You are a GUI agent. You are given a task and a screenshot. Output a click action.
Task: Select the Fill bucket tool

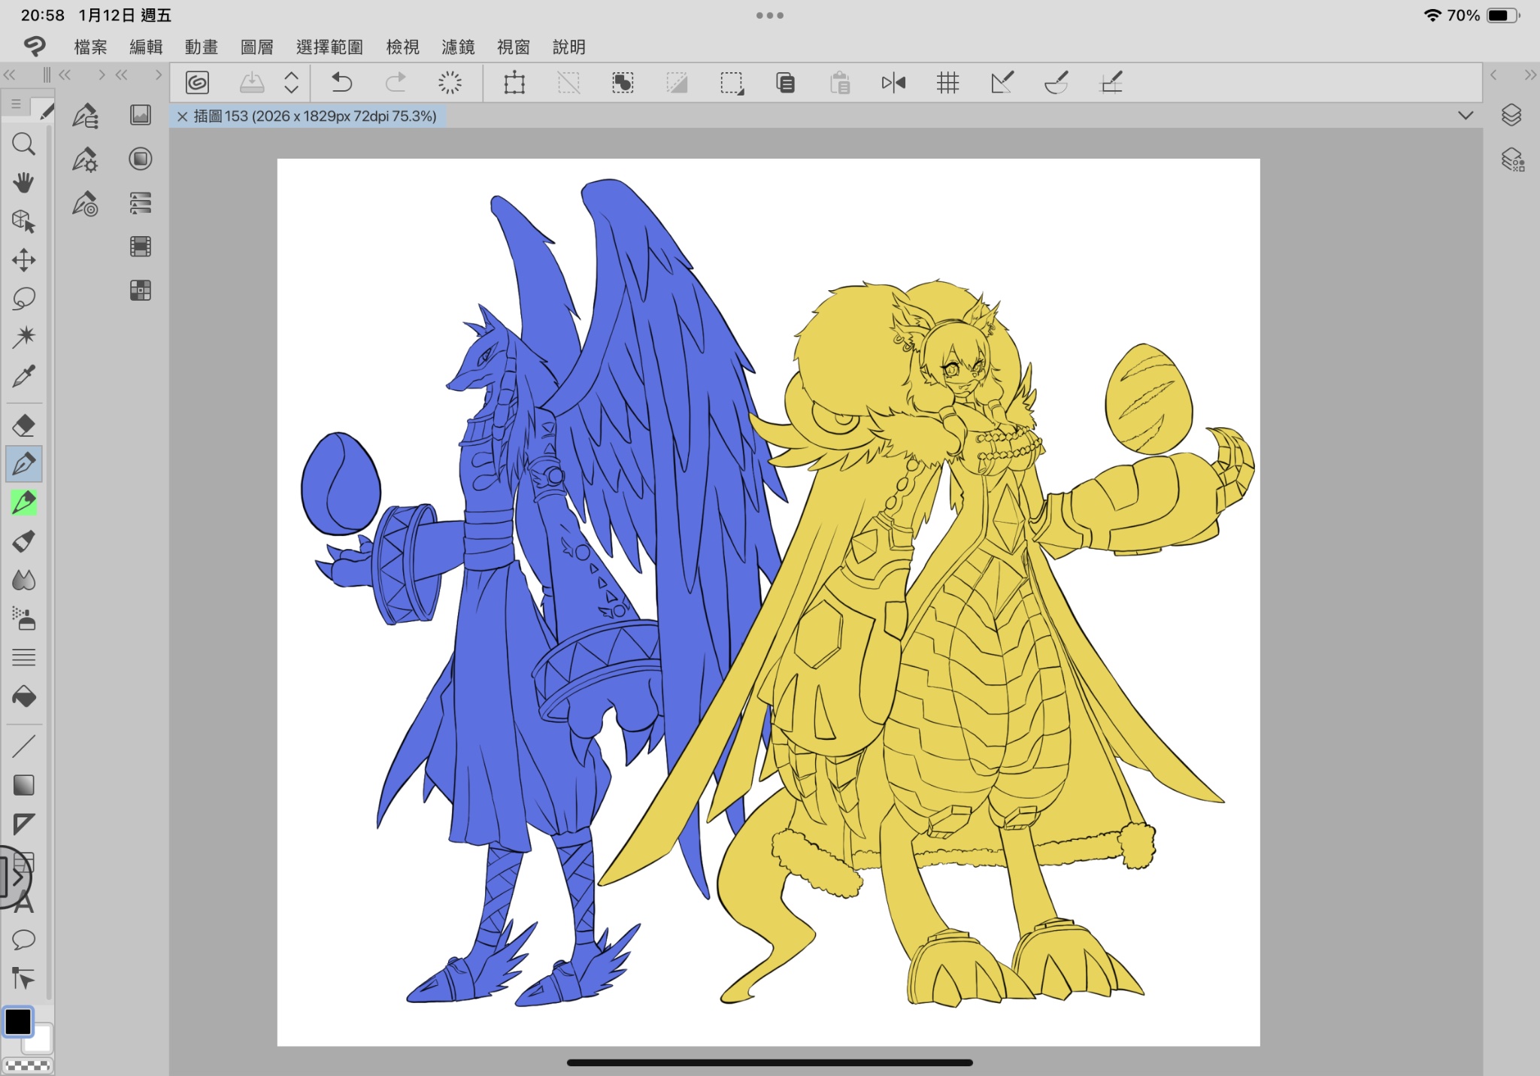point(23,696)
